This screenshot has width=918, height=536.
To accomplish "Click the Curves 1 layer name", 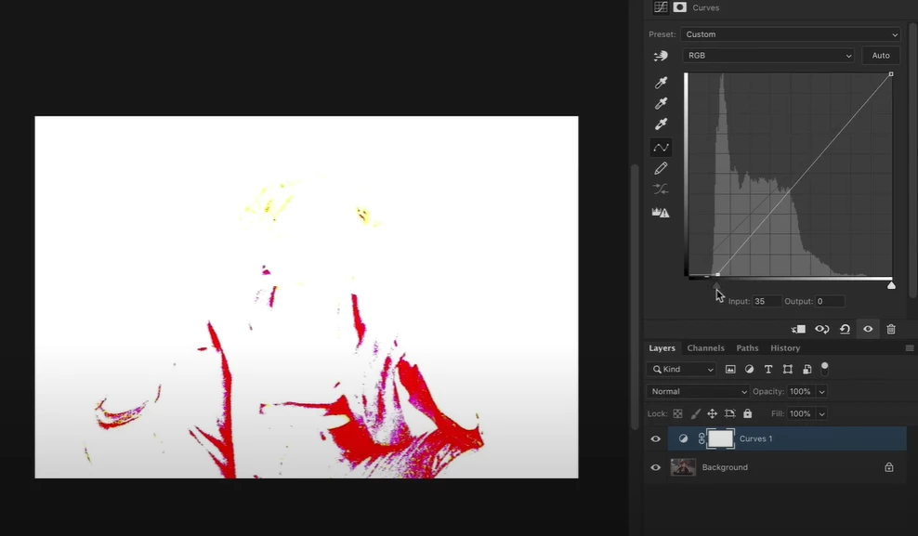I will (x=755, y=438).
